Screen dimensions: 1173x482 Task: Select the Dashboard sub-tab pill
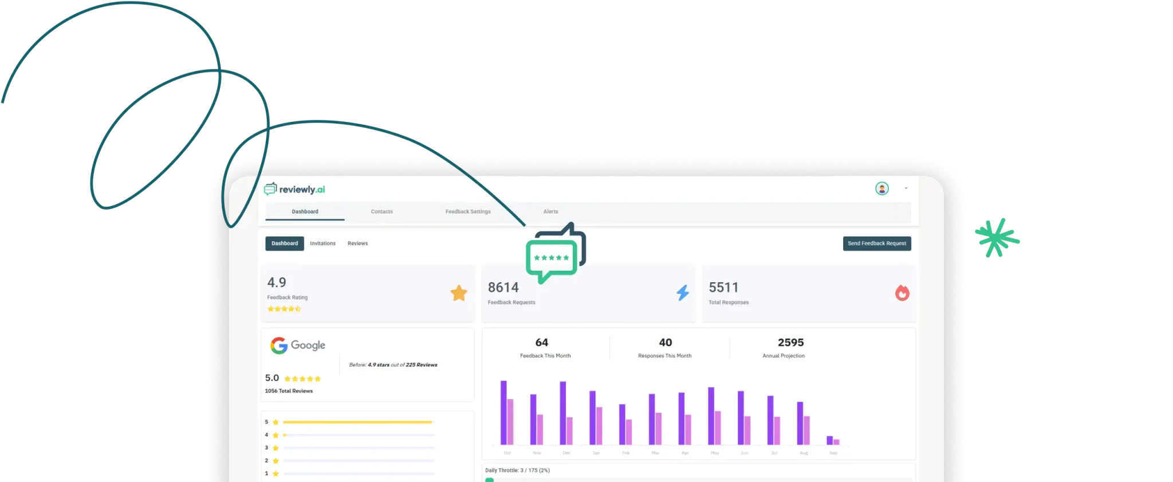285,243
